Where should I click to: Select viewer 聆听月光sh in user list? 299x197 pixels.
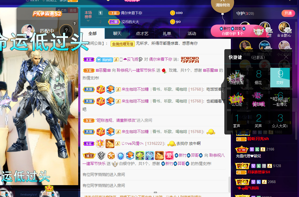258,139
